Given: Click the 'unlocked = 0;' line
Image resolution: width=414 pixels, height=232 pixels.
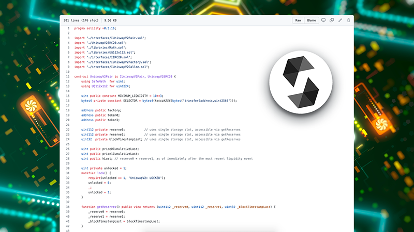Looking at the screenshot, I should 99,183.
